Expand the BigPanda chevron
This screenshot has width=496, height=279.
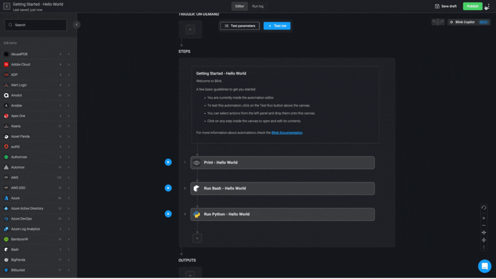(68, 260)
